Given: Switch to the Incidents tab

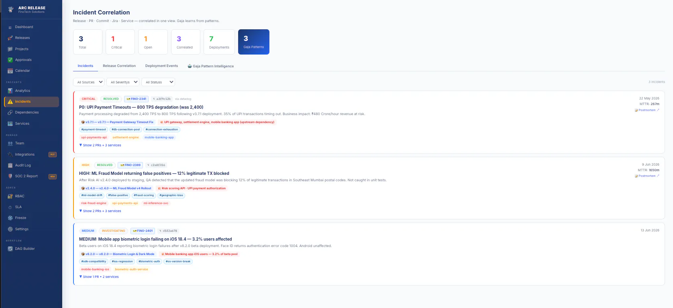Looking at the screenshot, I should [86, 66].
